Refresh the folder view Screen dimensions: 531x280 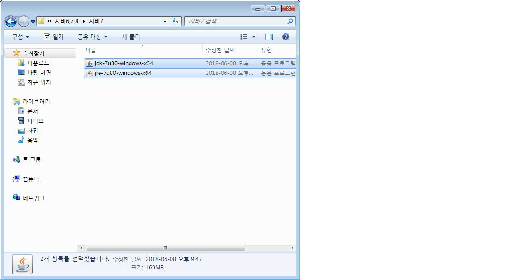click(176, 21)
